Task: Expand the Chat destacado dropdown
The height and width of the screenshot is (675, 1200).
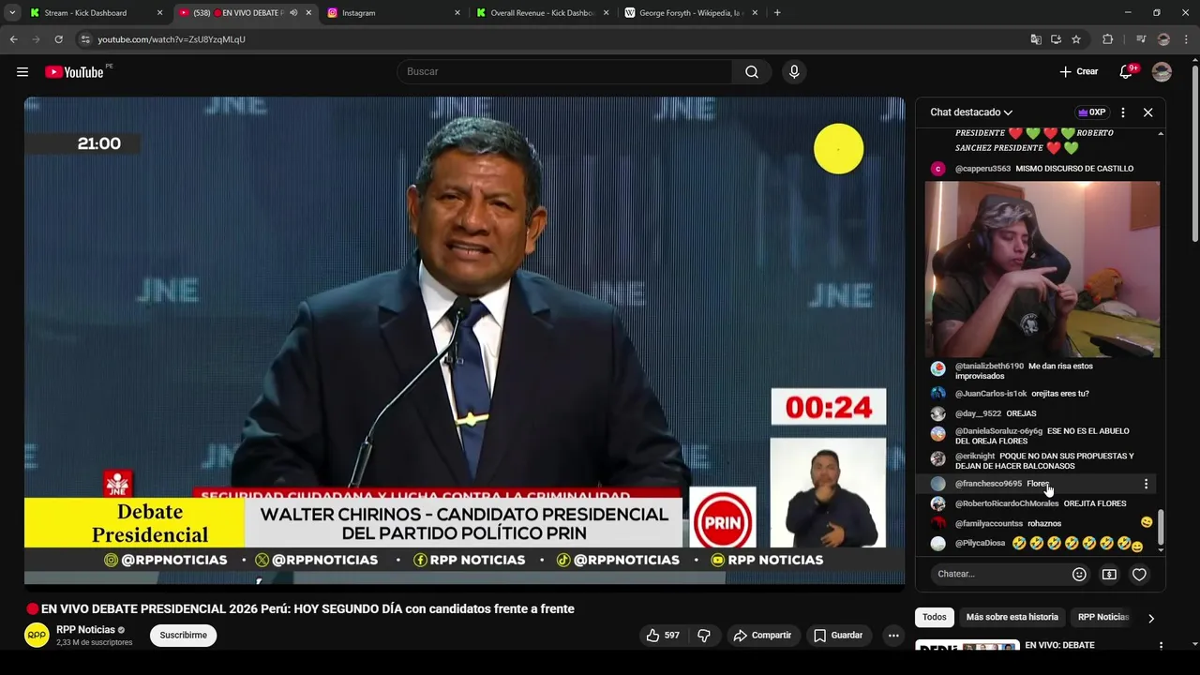Action: 971,112
